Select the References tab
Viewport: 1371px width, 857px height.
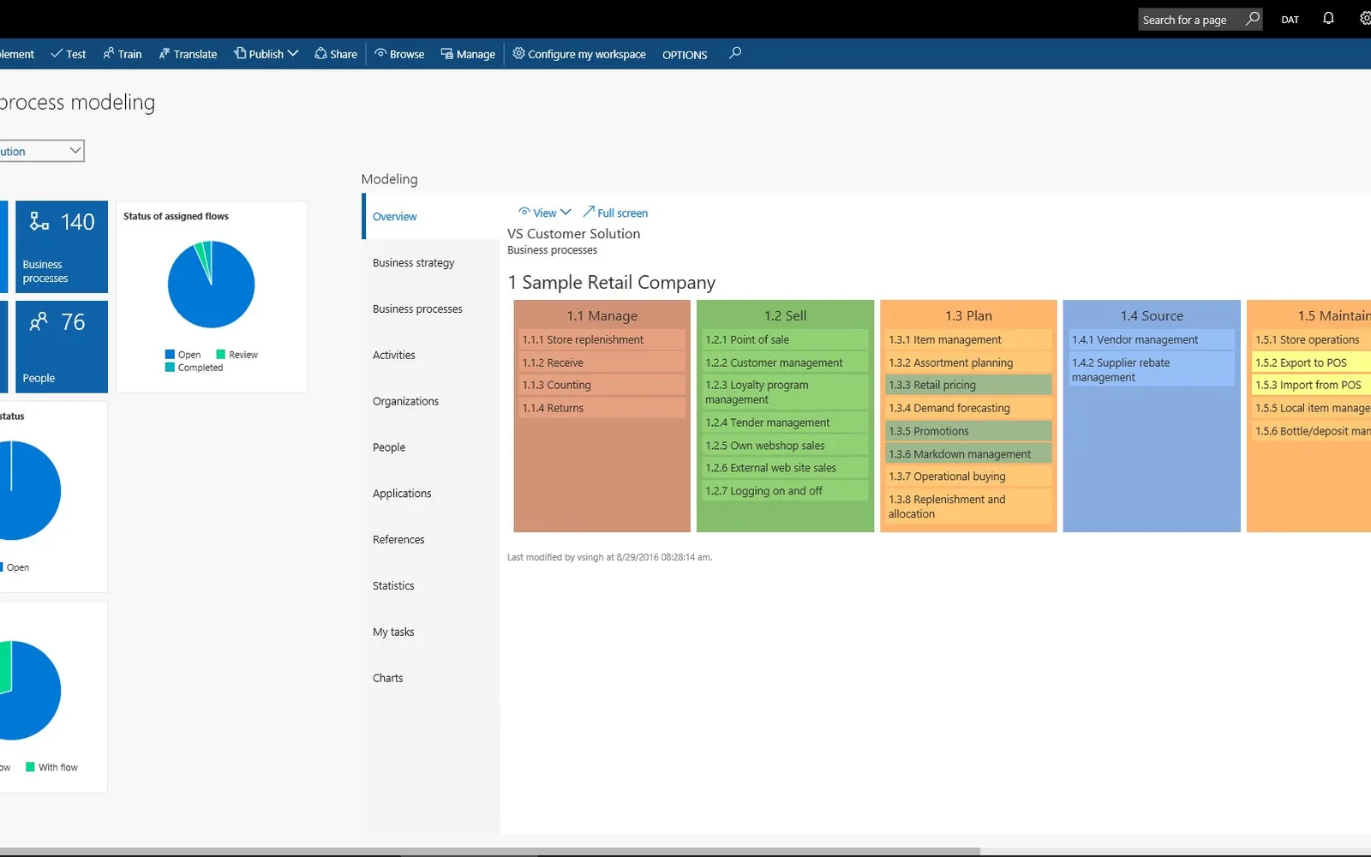430,540
